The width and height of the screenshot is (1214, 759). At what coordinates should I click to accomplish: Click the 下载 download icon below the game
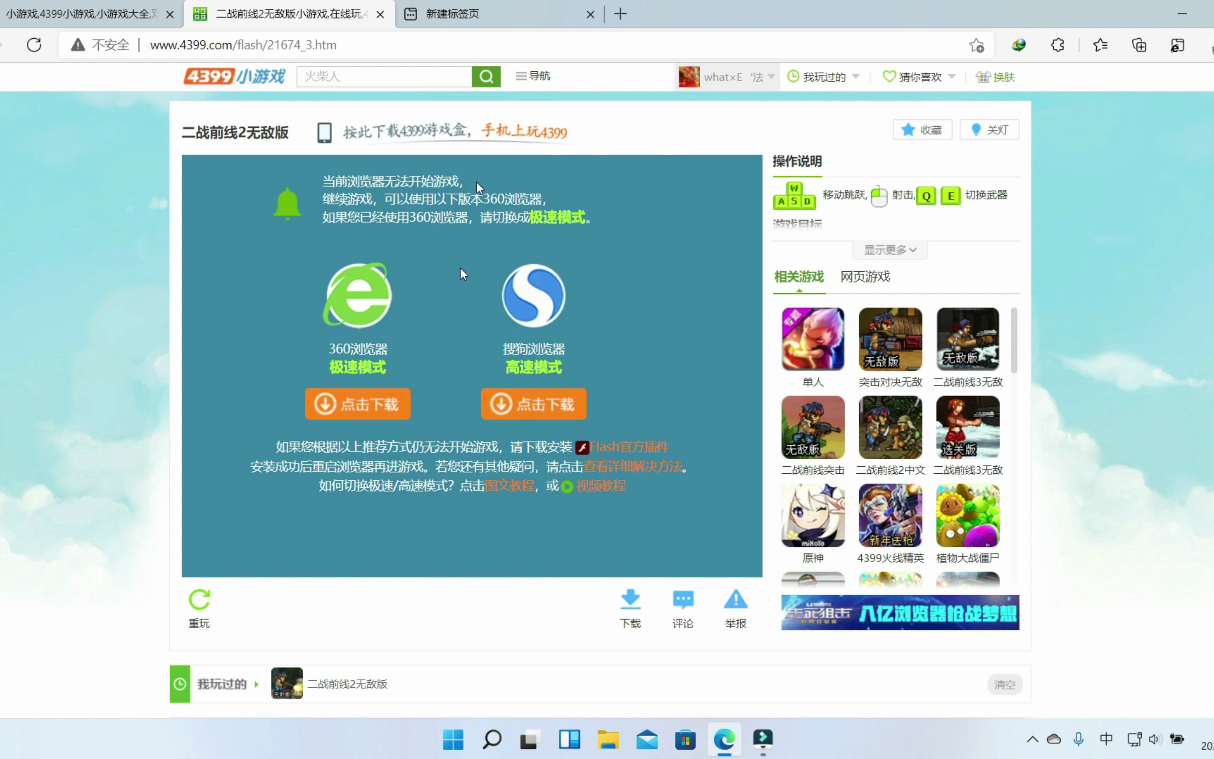tap(630, 599)
